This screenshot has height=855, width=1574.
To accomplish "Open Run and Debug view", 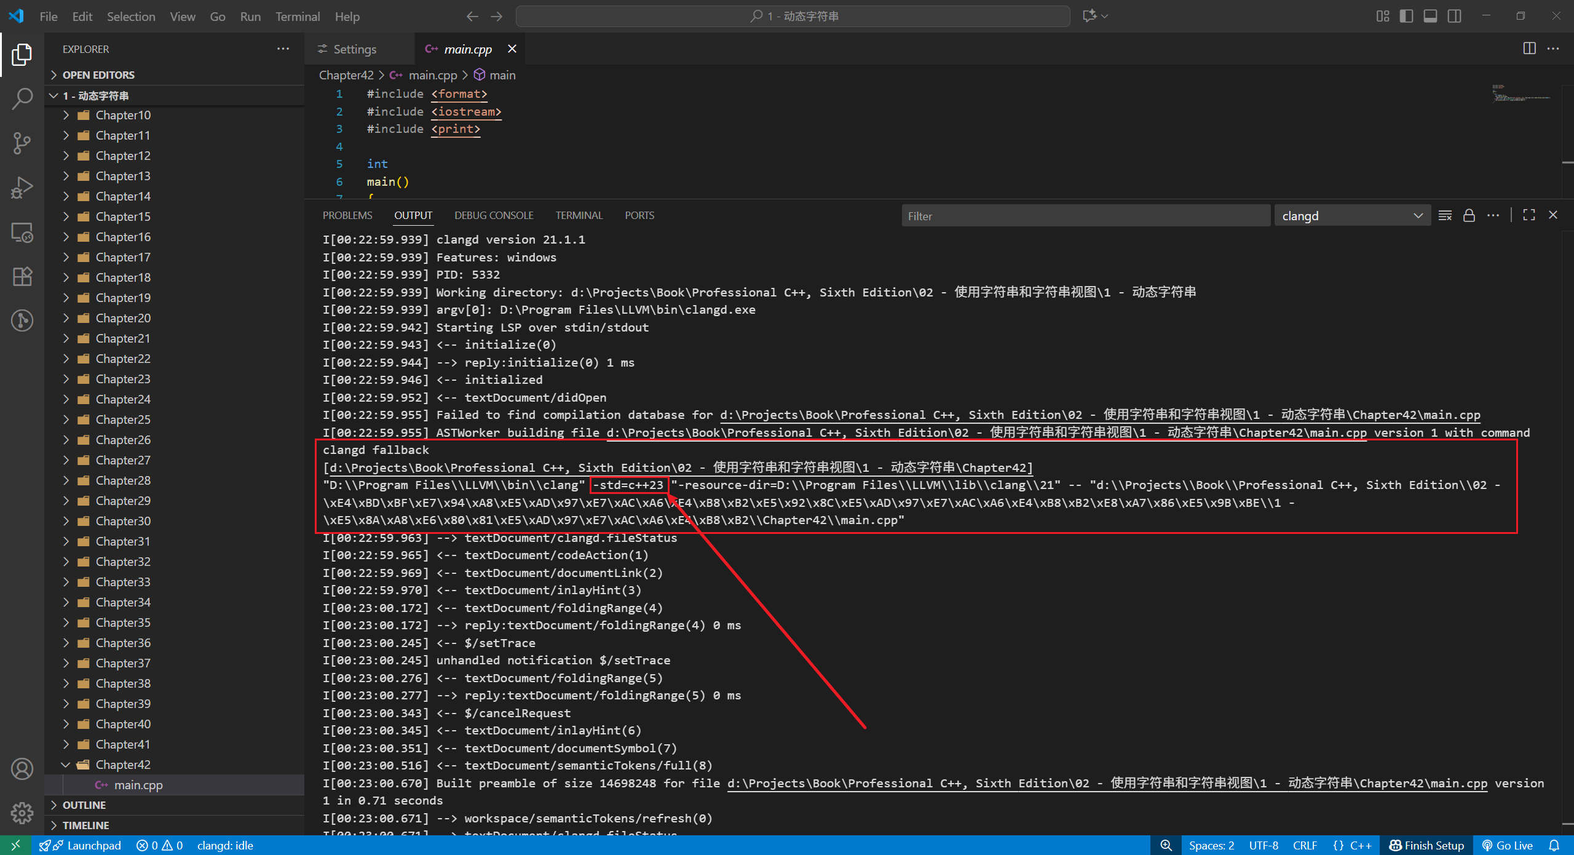I will coord(22,188).
